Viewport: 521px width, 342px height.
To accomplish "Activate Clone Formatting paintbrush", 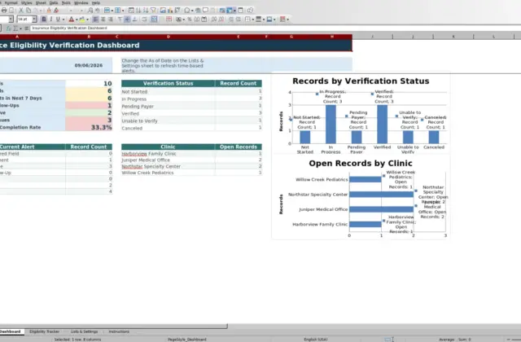I will click(x=49, y=11).
